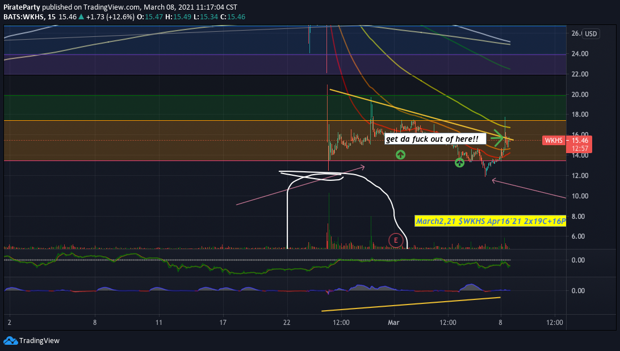Click the 18.00 price axis label
Image resolution: width=620 pixels, height=351 pixels.
coord(580,115)
